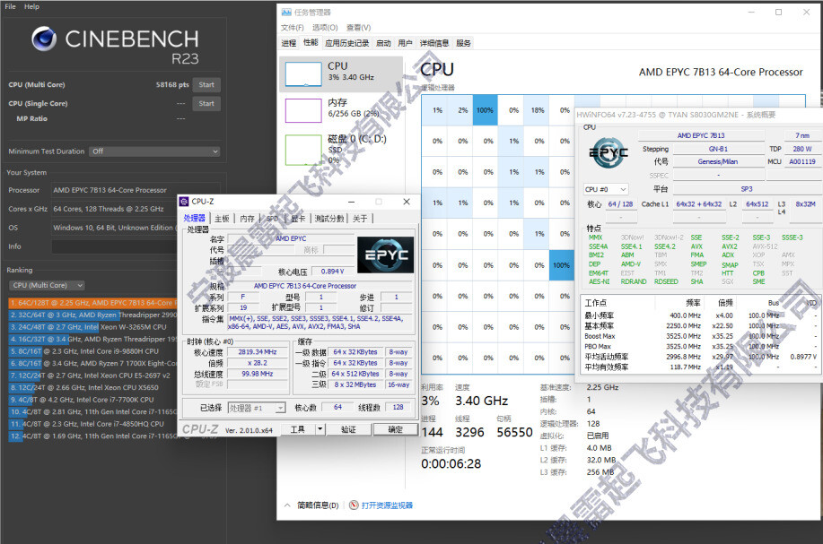Click 58168 pts score in Cinebench

tap(172, 85)
